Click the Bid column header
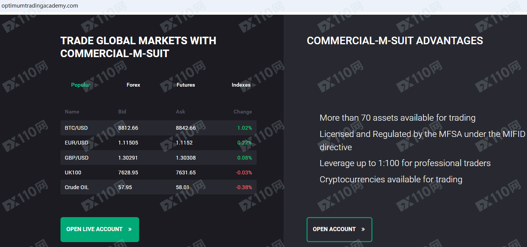Viewport: 527px width, 247px height. (x=122, y=112)
